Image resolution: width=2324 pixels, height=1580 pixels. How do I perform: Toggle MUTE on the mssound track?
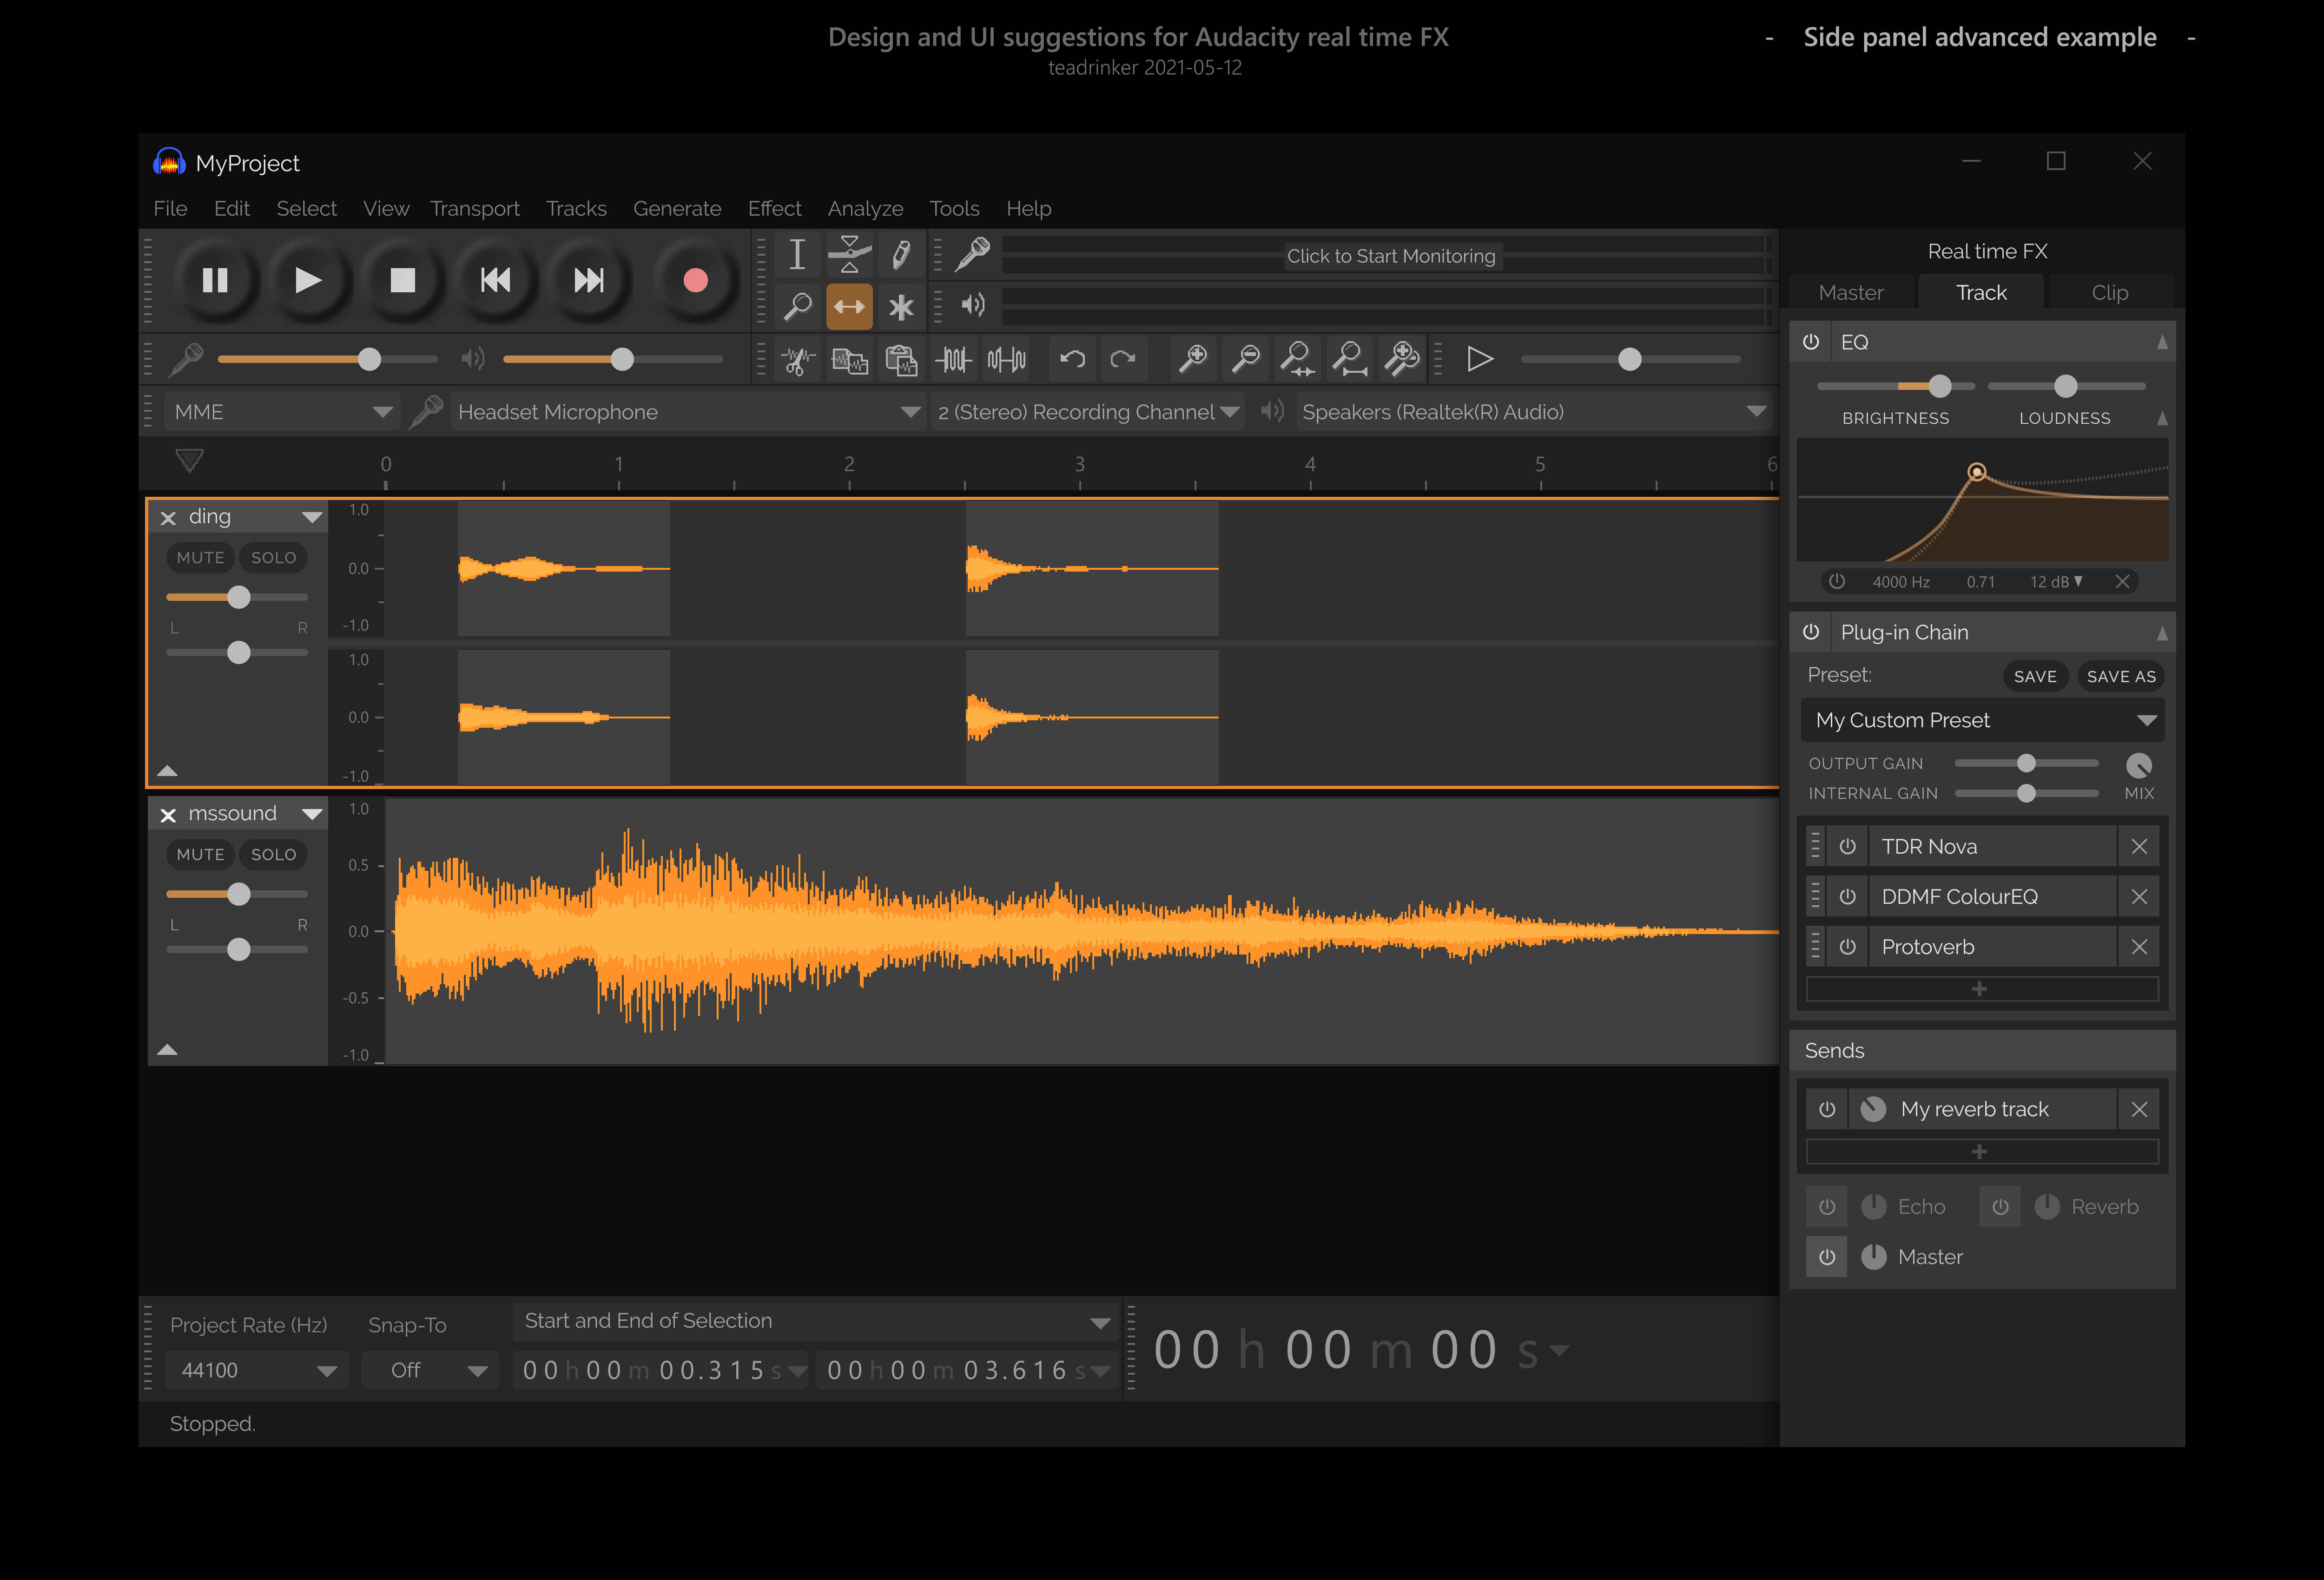[x=201, y=855]
